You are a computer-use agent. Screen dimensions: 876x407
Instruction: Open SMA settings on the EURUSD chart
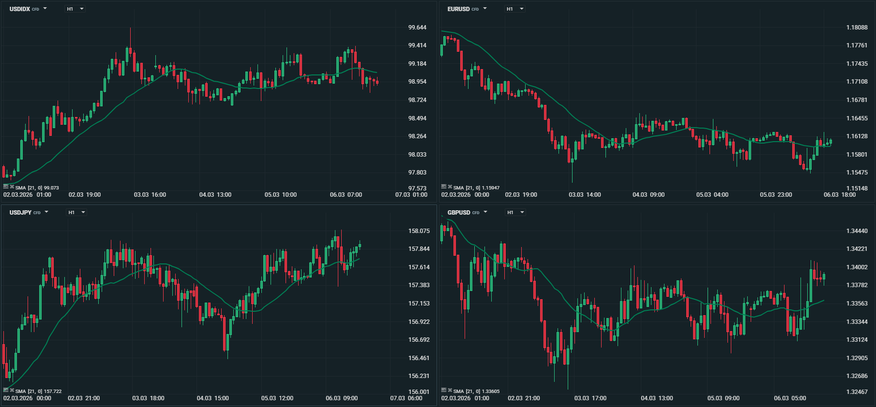[x=444, y=187]
